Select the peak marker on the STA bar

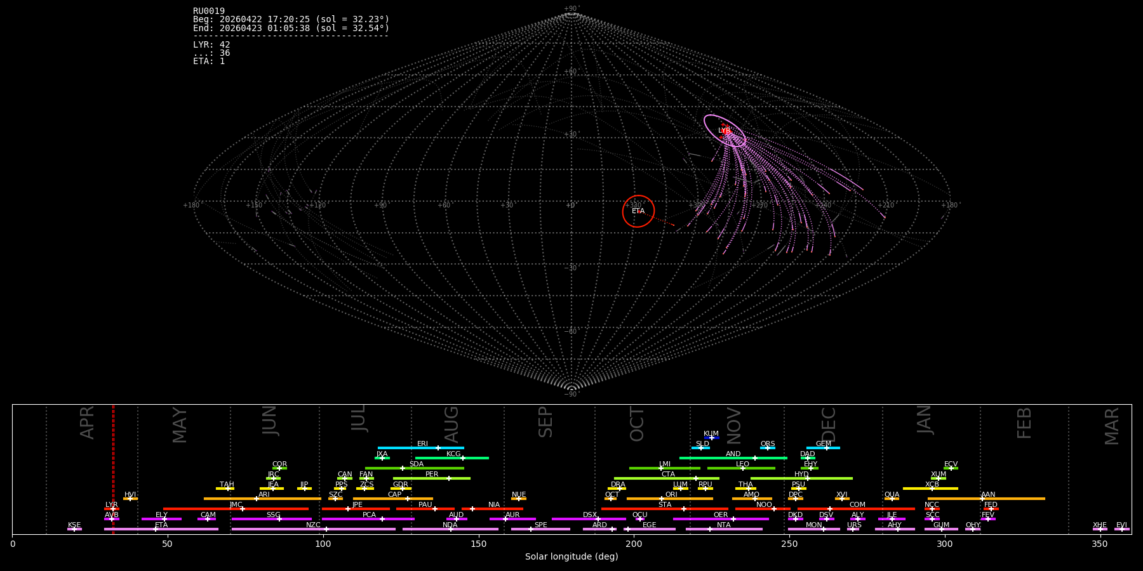tap(684, 509)
